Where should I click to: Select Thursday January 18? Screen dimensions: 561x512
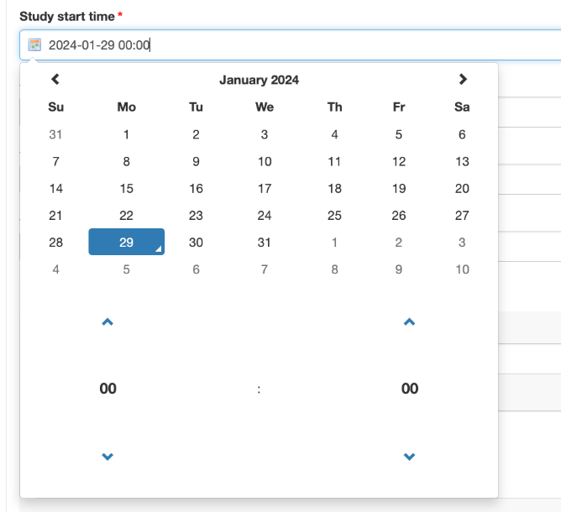334,189
